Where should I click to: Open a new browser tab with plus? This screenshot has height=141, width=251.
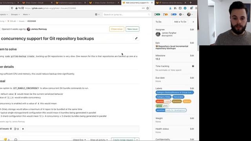tap(191, 3)
